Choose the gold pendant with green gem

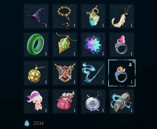[64, 45]
